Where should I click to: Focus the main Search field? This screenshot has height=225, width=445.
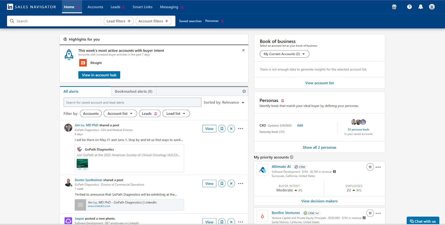click(54, 21)
